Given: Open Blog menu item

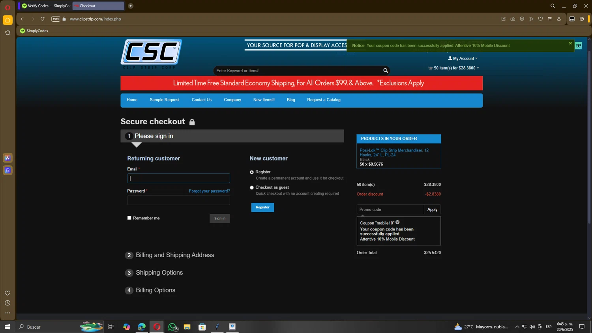Looking at the screenshot, I should (291, 100).
